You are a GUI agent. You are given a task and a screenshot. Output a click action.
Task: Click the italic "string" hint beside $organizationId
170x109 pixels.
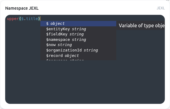point(91,50)
